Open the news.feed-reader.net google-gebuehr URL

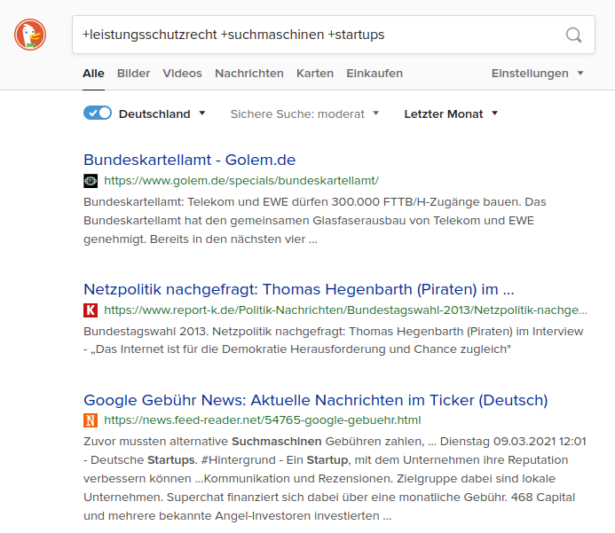[x=263, y=420]
